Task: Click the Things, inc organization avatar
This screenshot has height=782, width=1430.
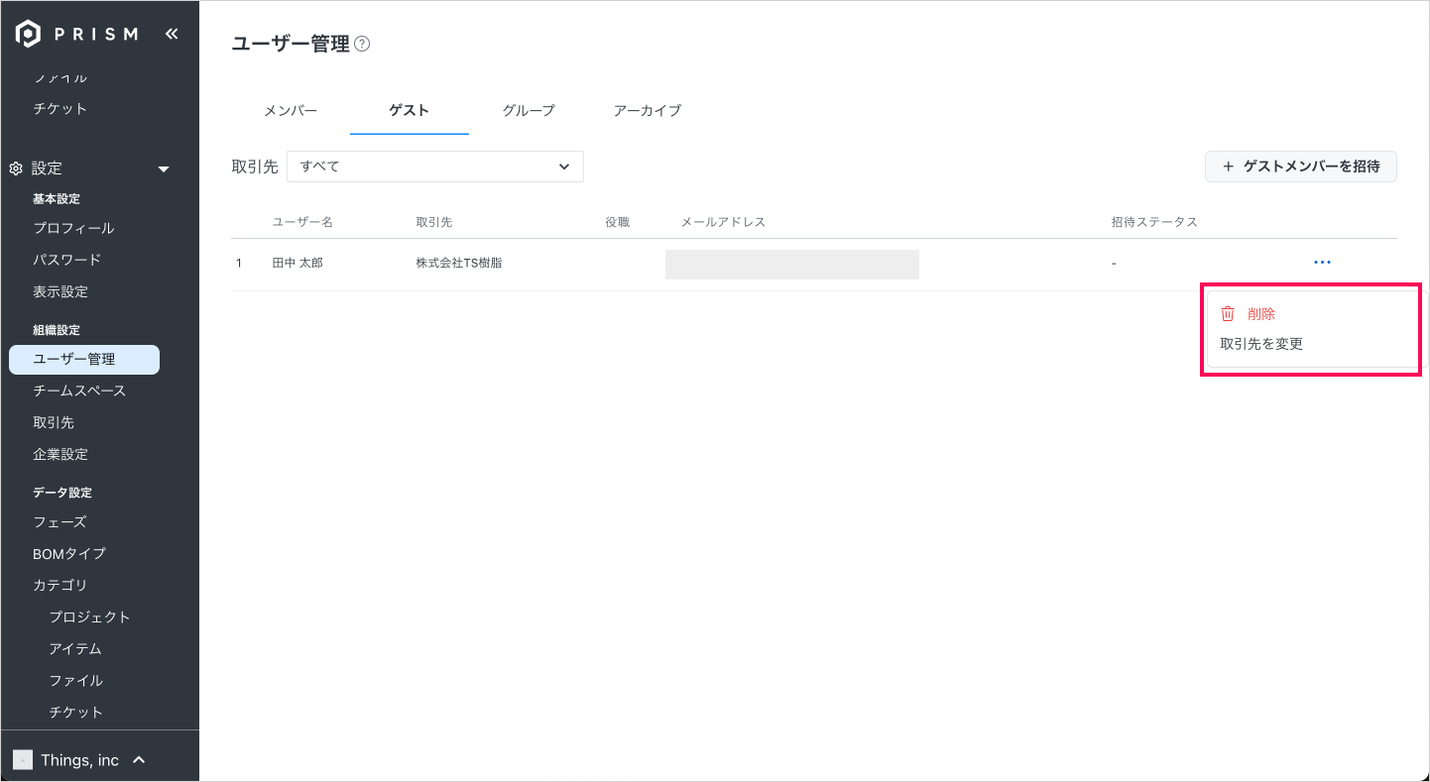Action: tap(22, 760)
